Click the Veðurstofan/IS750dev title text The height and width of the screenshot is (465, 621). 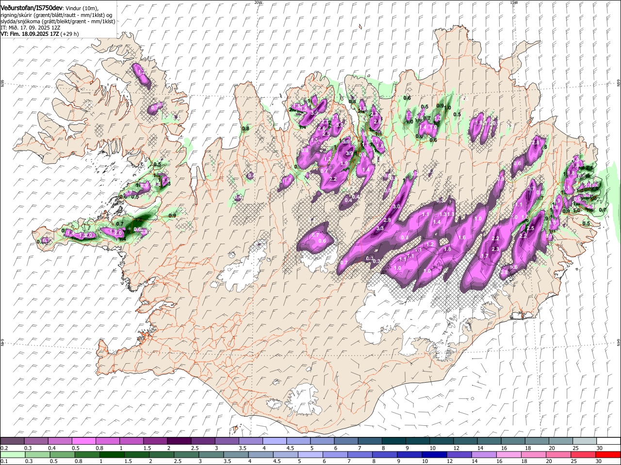pos(32,8)
